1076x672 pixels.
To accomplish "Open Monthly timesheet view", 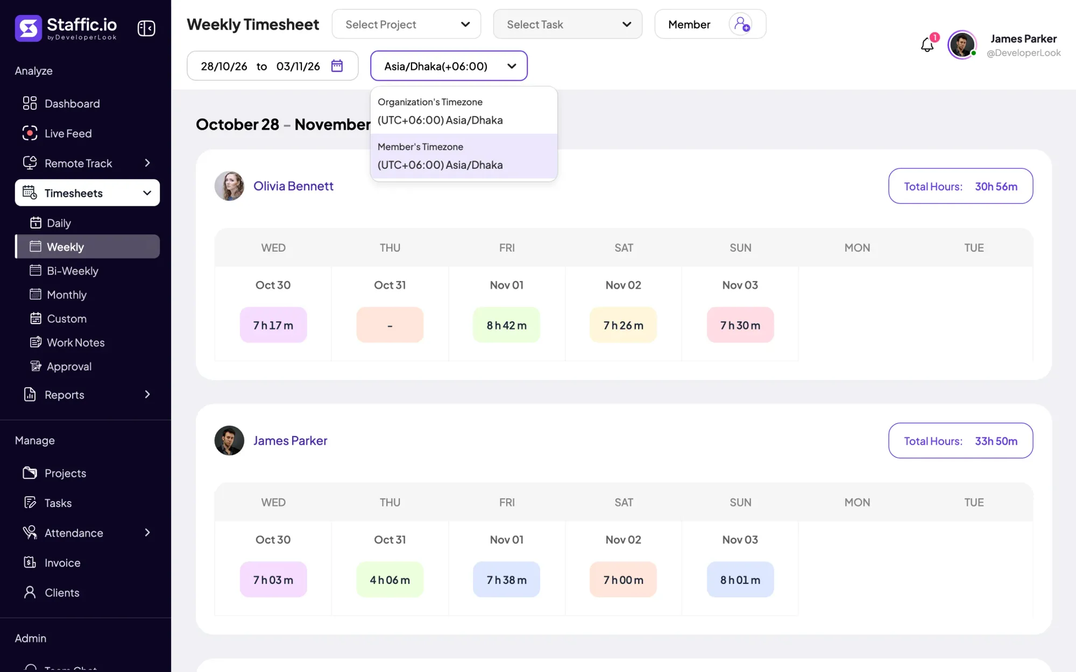I will tap(66, 295).
